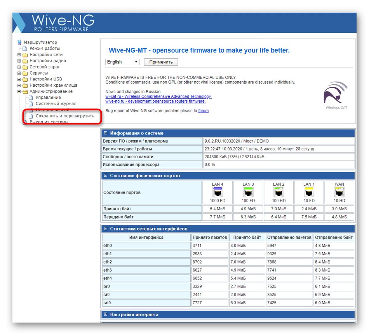Click the page icon beside Управление
This screenshot has height=335, width=369.
point(31,98)
